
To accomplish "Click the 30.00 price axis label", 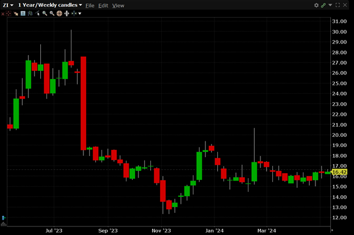I will tap(339, 32).
